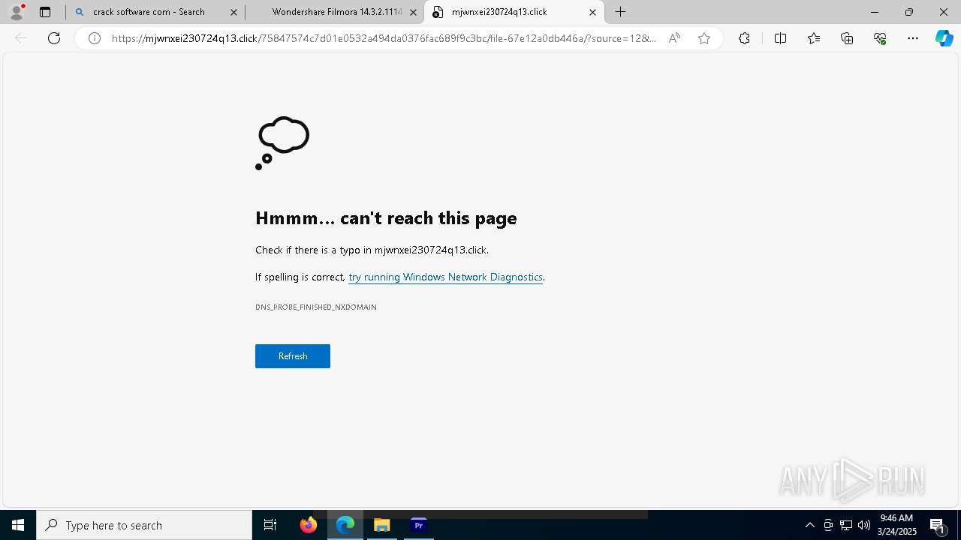The image size is (961, 540).
Task: Click the Type here to search box
Action: click(144, 525)
